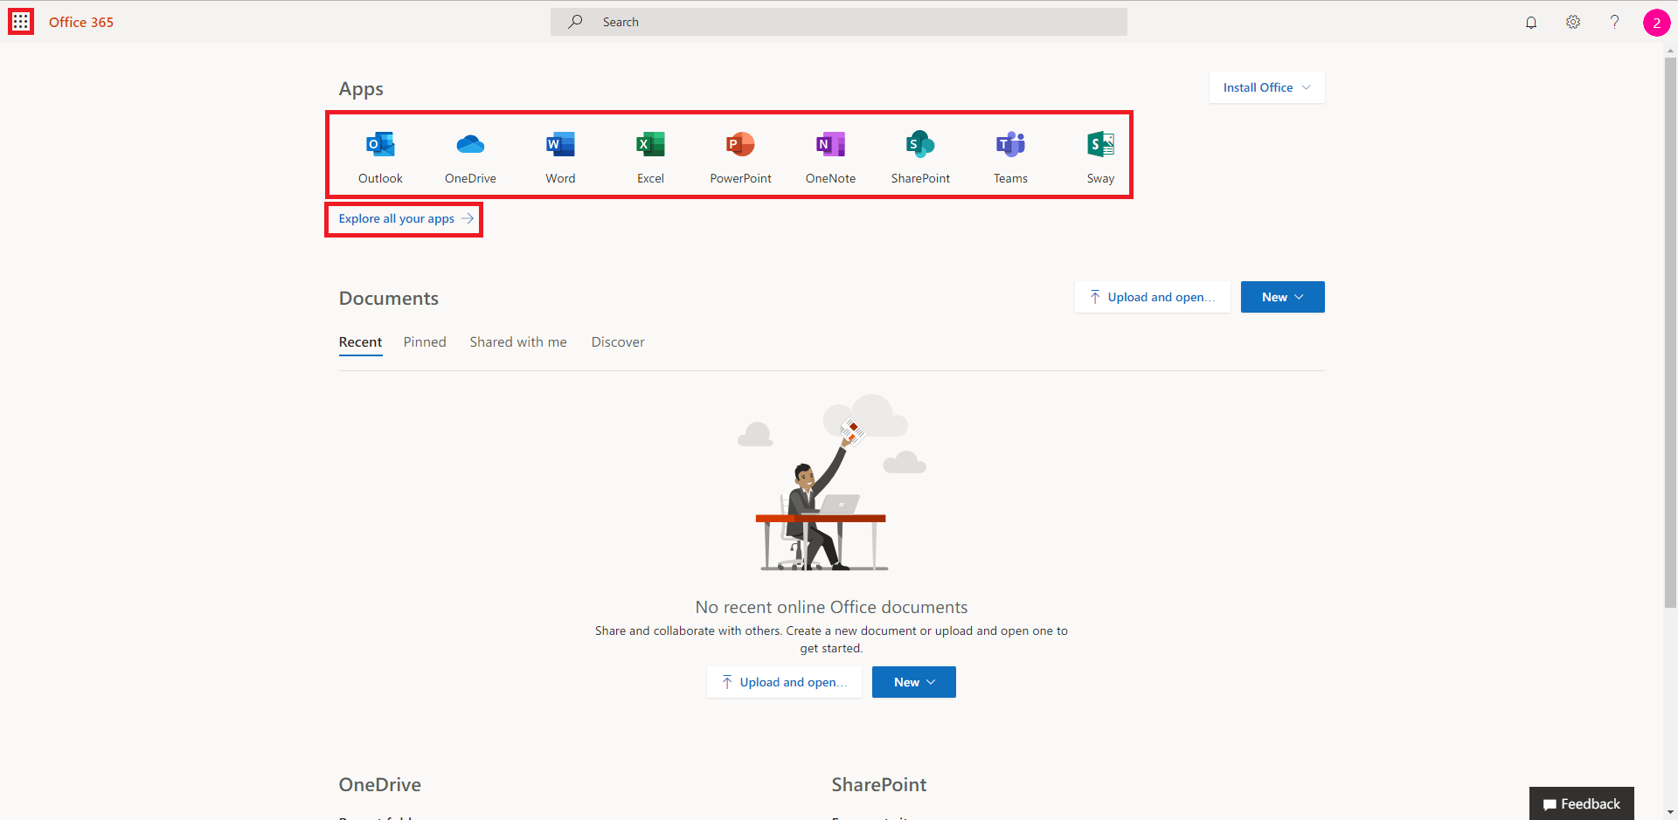Switch to the Discover tab
Image resolution: width=1678 pixels, height=820 pixels.
(618, 342)
